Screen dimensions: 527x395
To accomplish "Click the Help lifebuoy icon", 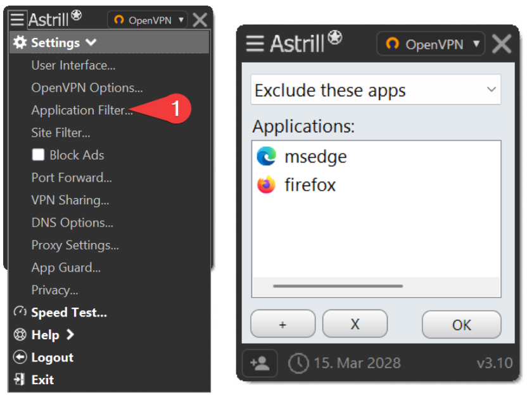I will click(20, 334).
